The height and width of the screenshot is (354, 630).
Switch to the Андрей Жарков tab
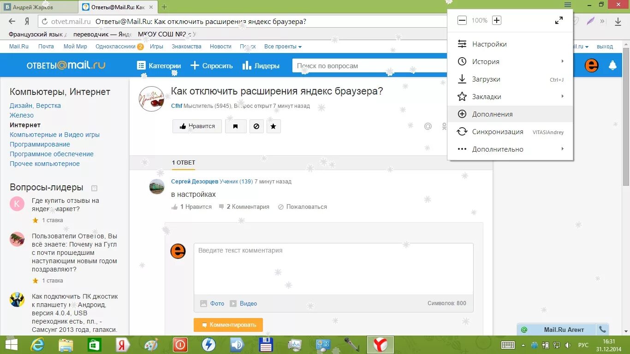pos(40,7)
